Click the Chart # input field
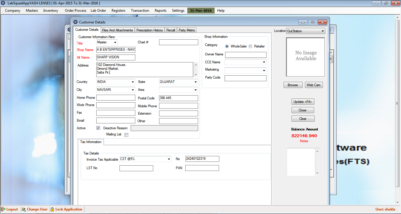Viewport: 401px width, 214px height. pyautogui.click(x=178, y=42)
